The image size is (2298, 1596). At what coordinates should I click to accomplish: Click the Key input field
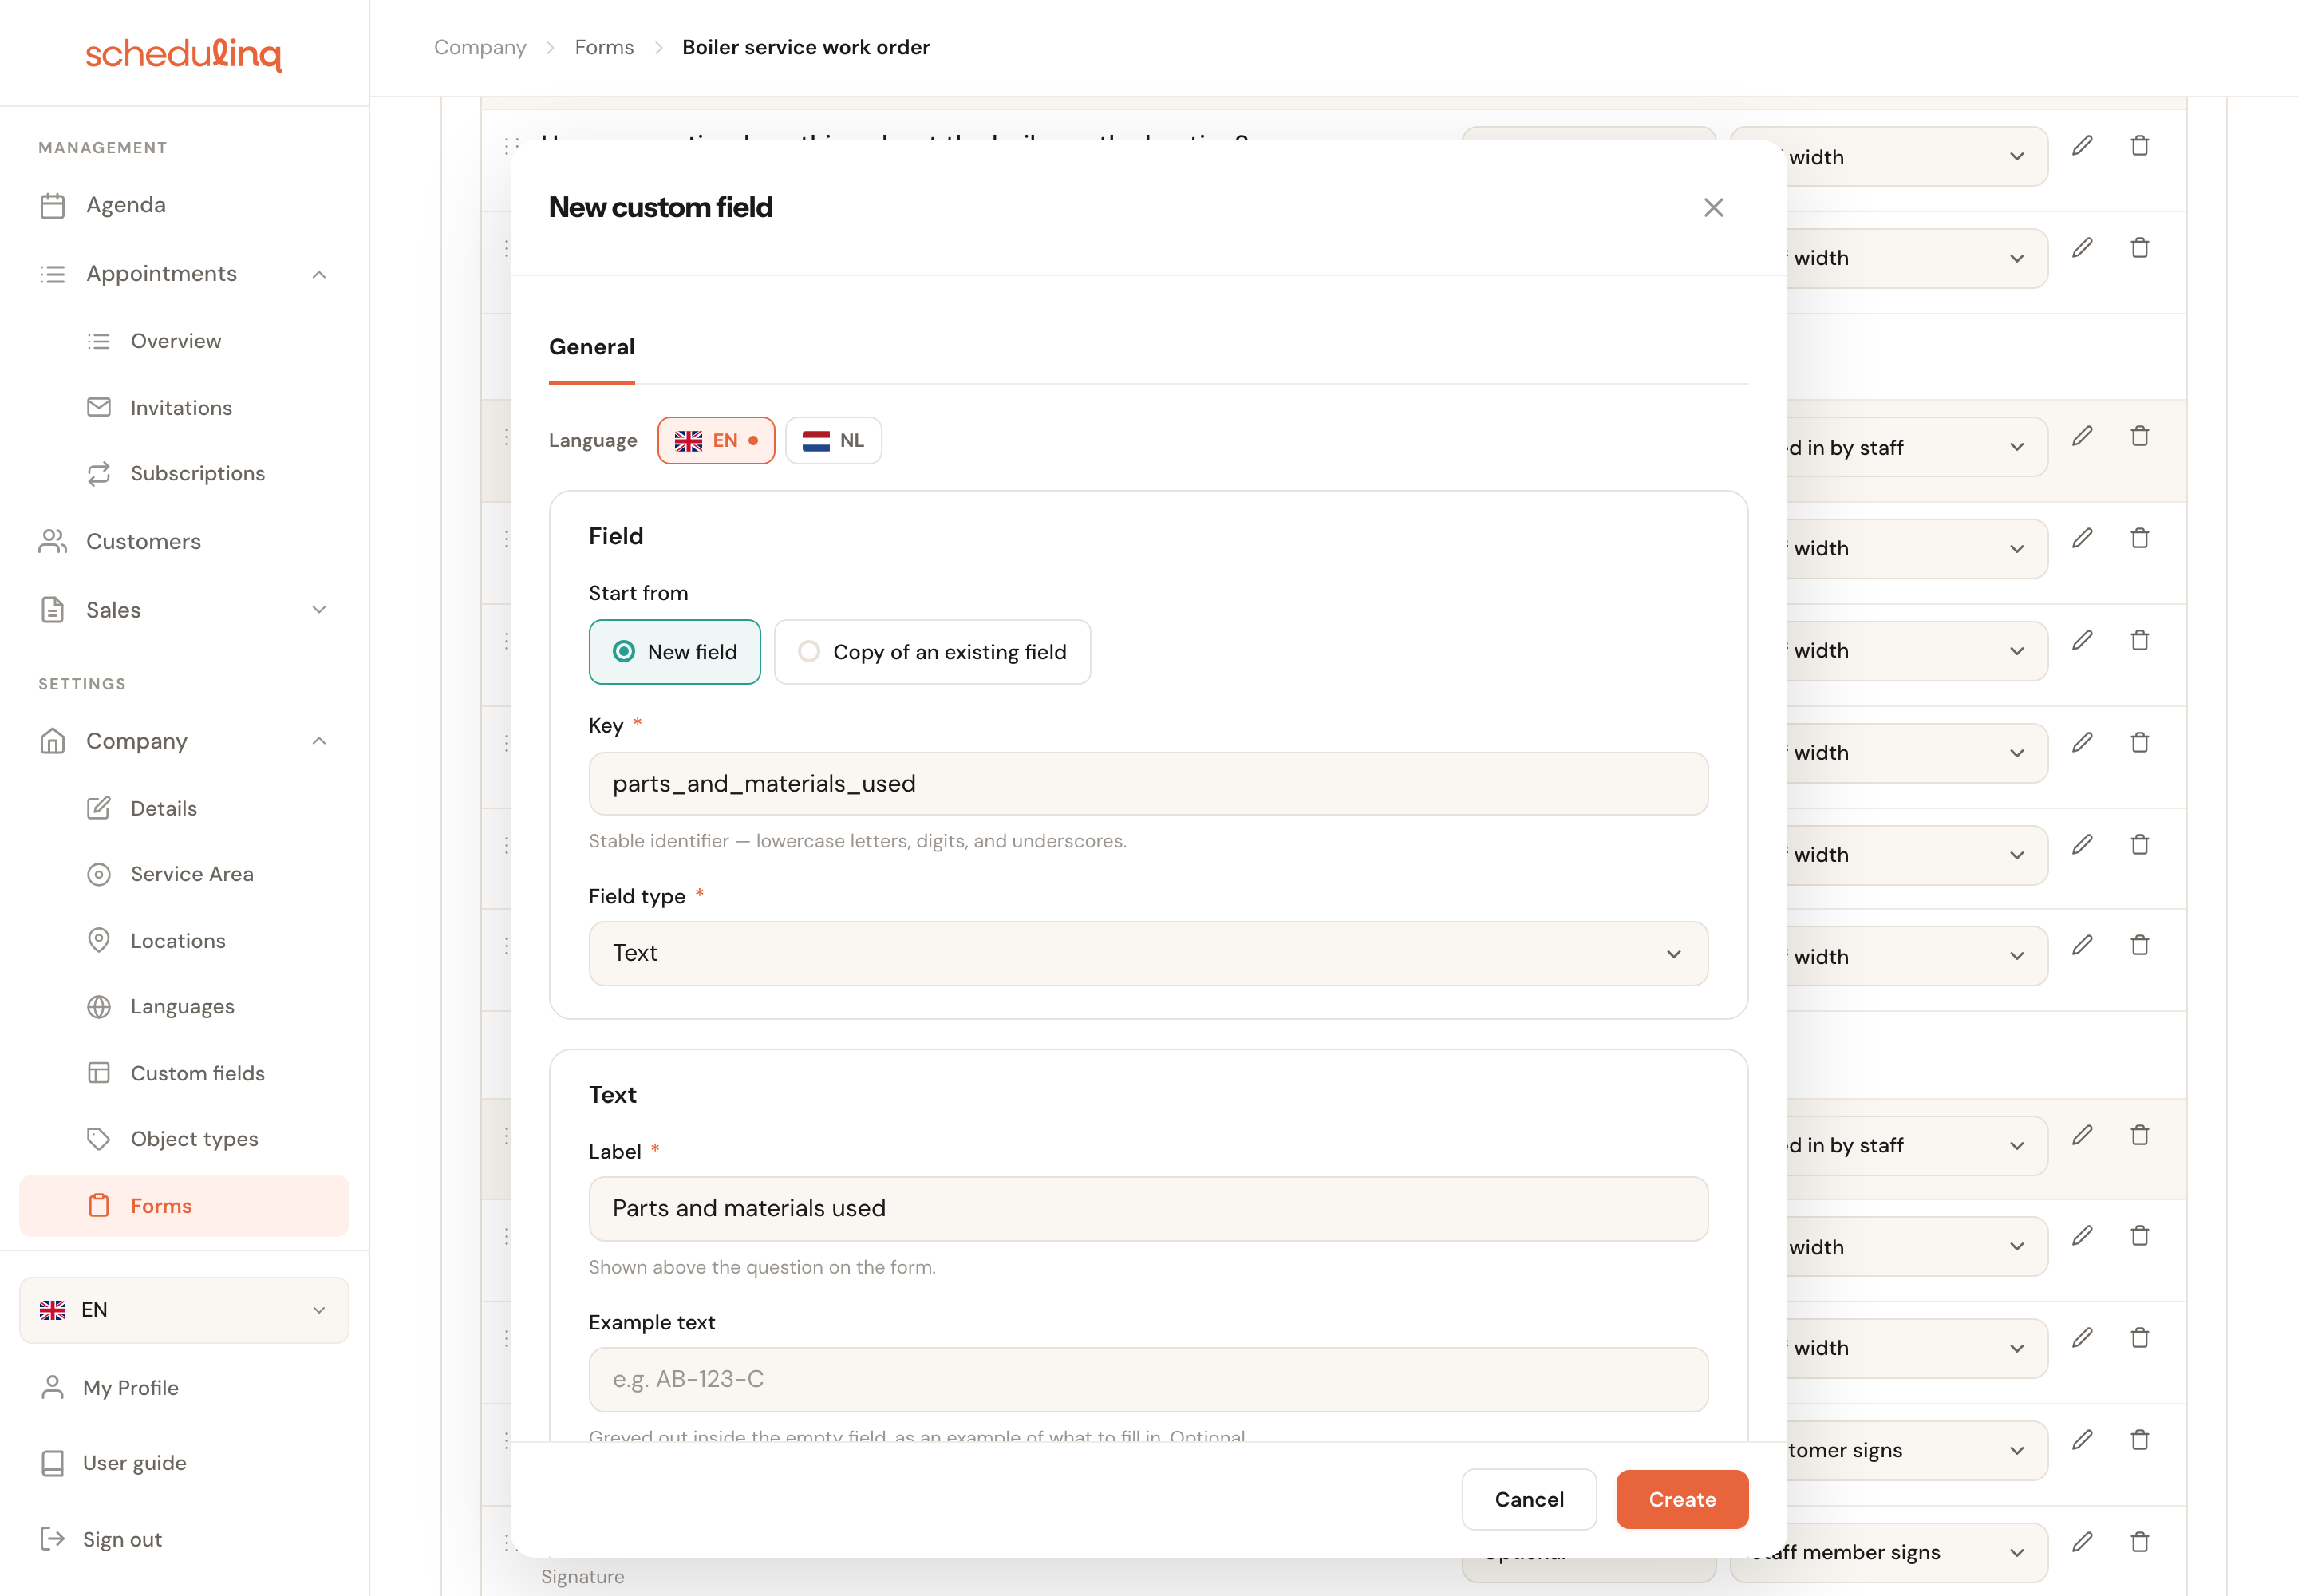point(1148,784)
